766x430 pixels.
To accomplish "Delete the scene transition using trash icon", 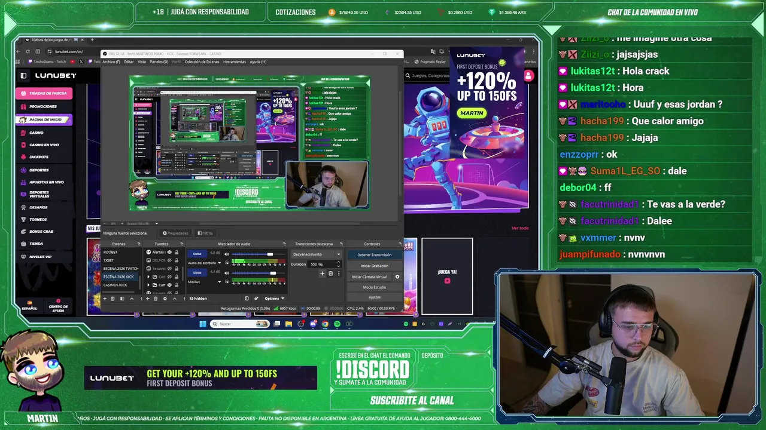I will point(330,274).
